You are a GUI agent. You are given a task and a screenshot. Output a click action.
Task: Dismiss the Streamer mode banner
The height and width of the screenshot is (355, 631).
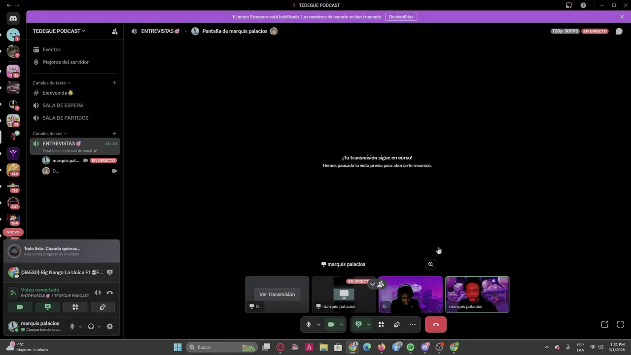[x=622, y=17]
